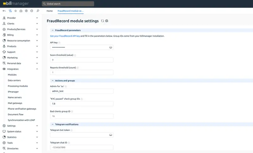Follow the Get your FraudRecord API key link
The image size is (253, 153).
tap(65, 36)
